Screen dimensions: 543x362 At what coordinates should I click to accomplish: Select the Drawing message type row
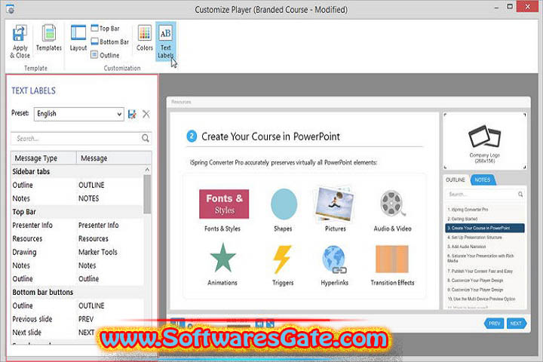tap(44, 252)
